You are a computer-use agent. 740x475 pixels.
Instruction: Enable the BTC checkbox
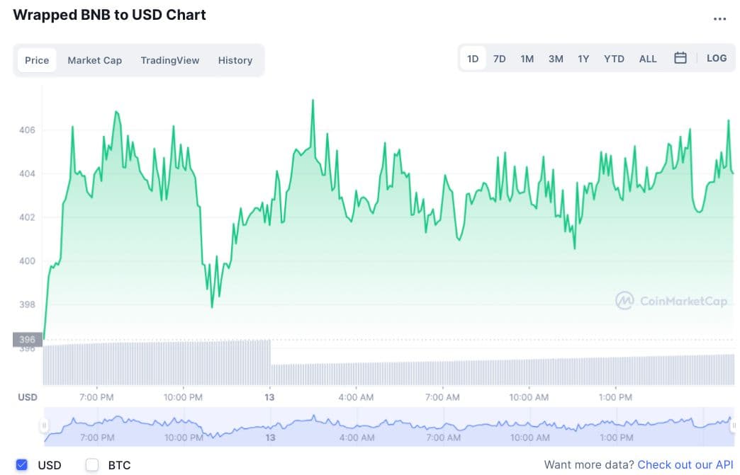point(92,465)
